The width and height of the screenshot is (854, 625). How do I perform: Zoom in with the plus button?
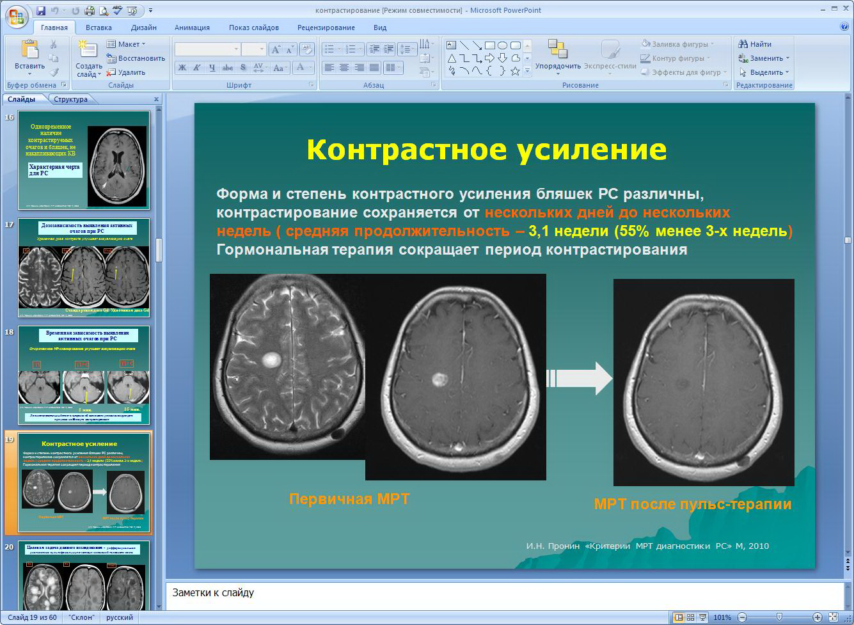click(817, 617)
